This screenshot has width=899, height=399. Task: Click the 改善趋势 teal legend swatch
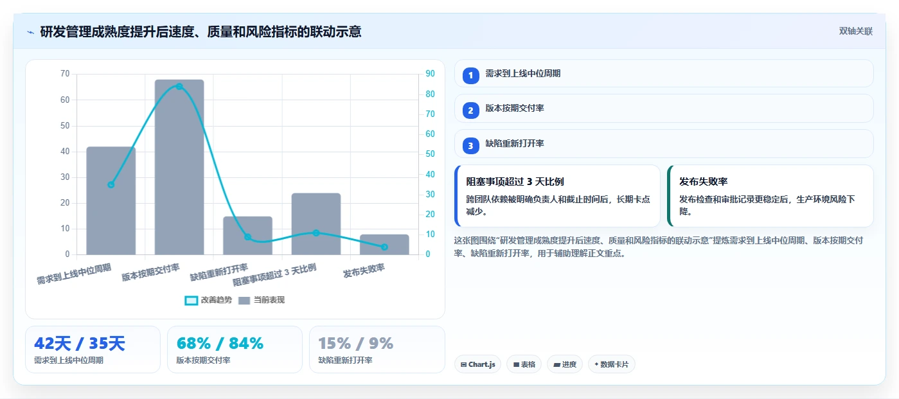pos(191,301)
